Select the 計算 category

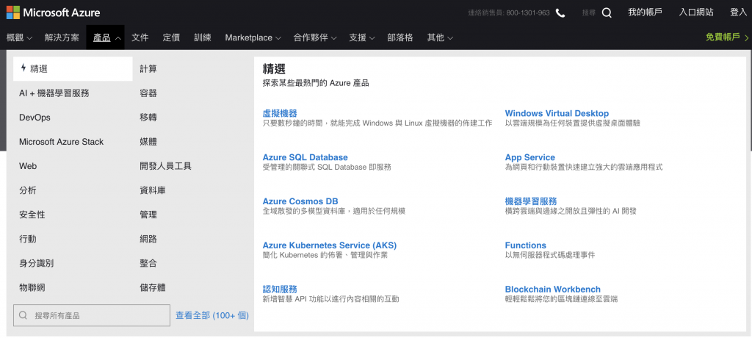[148, 68]
